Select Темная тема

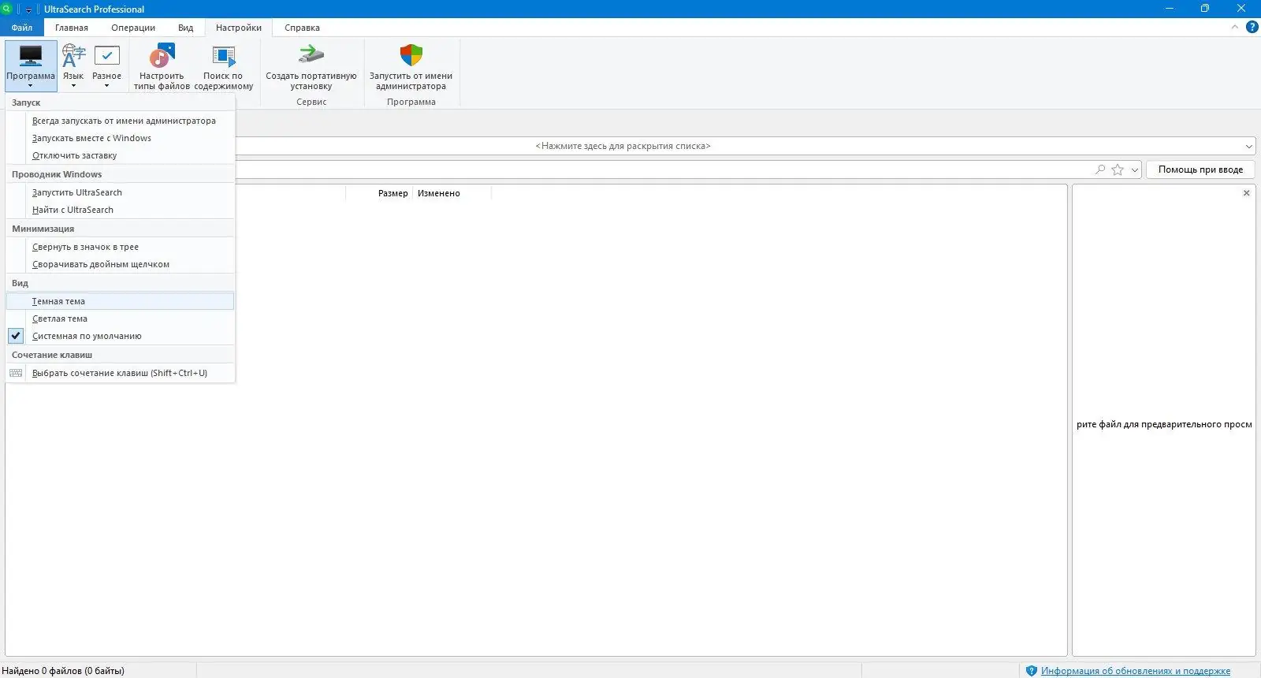[120, 301]
